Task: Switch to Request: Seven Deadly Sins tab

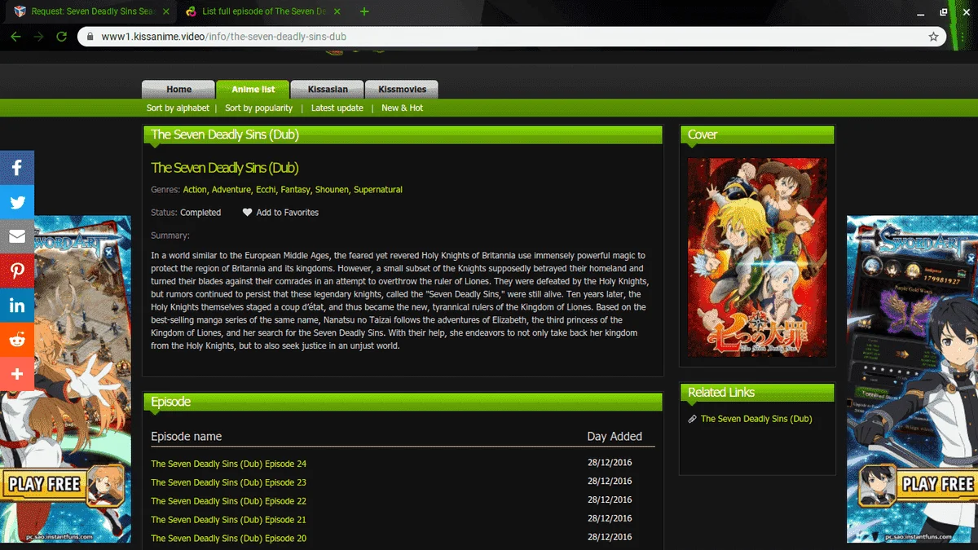Action: [90, 11]
